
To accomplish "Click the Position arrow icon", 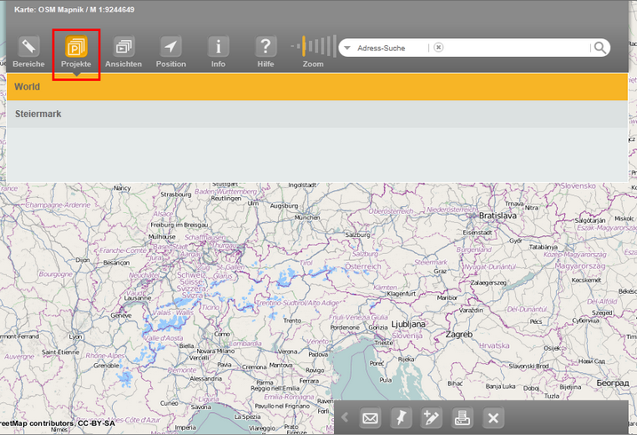I will (x=171, y=47).
